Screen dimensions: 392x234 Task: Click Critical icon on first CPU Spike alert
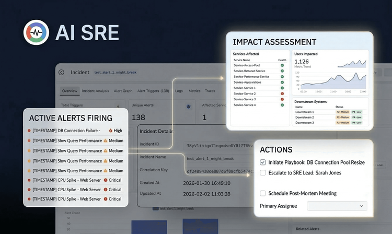tap(106, 180)
